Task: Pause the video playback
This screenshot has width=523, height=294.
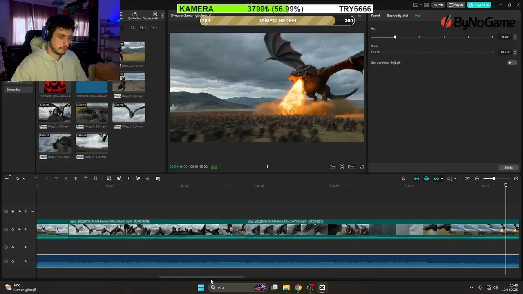Action: 266,167
